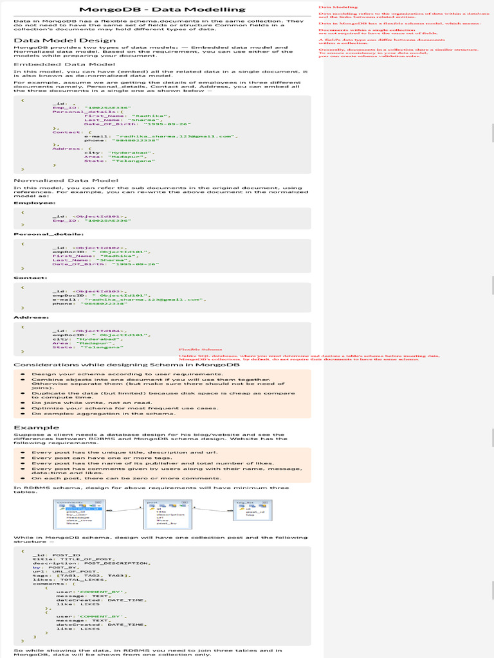Click the 'Embedded Data Model' subheading
This screenshot has width=494, height=658.
tap(64, 64)
